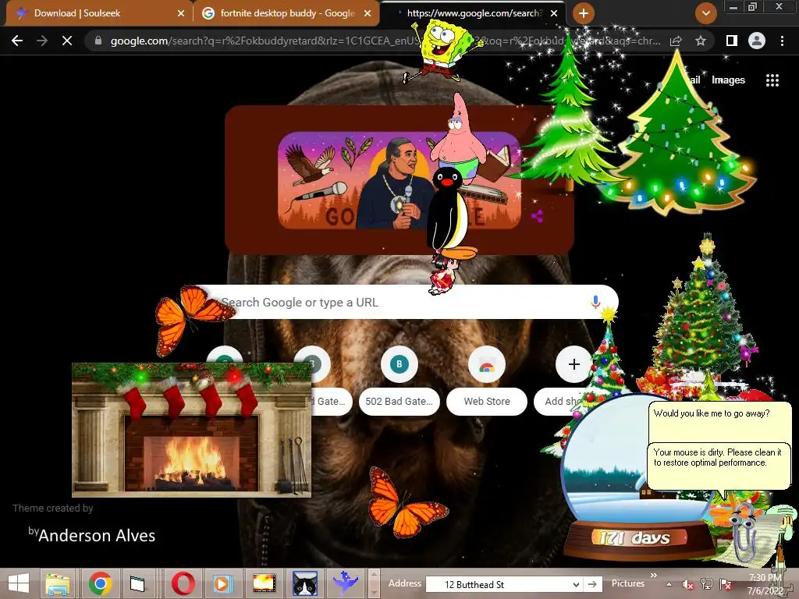Click the Clippy paperclip assistant
The width and height of the screenshot is (799, 599).
pos(743,531)
